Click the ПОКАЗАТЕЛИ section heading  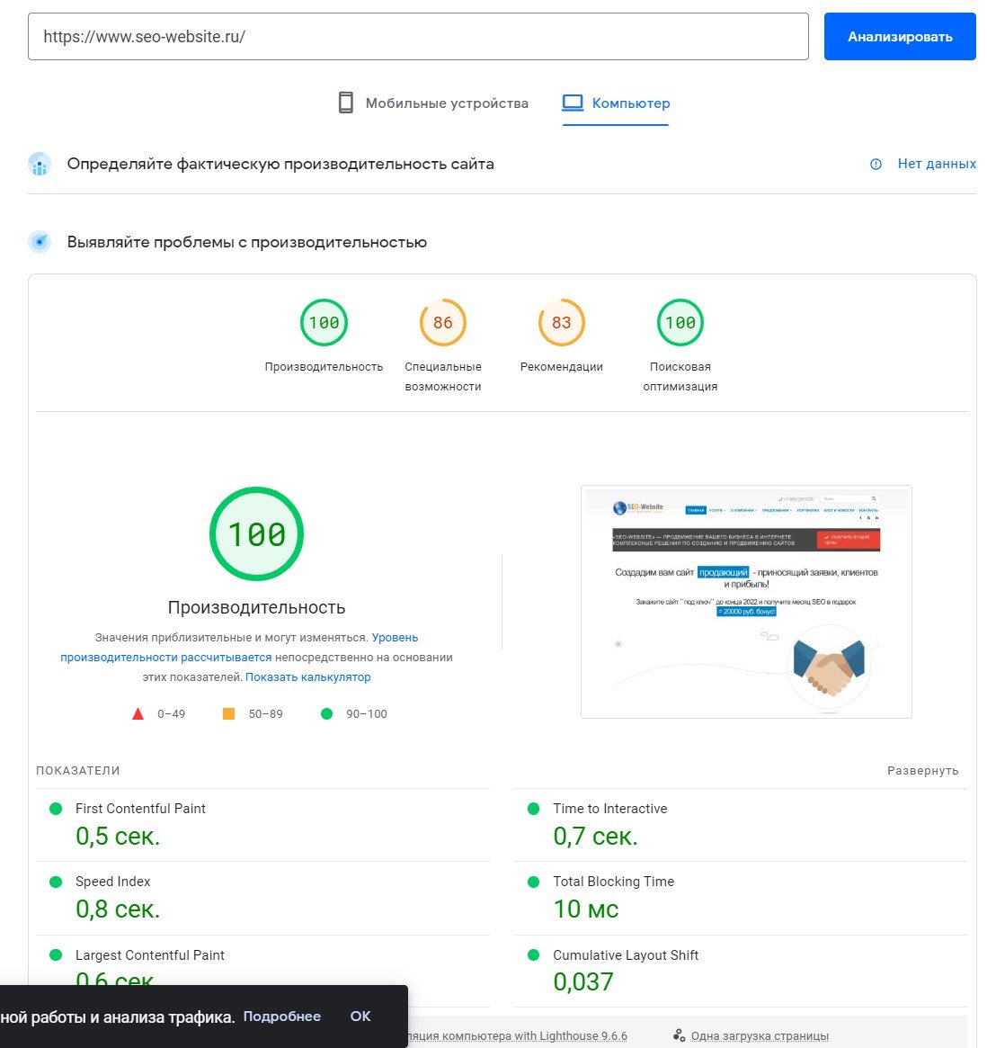click(77, 771)
